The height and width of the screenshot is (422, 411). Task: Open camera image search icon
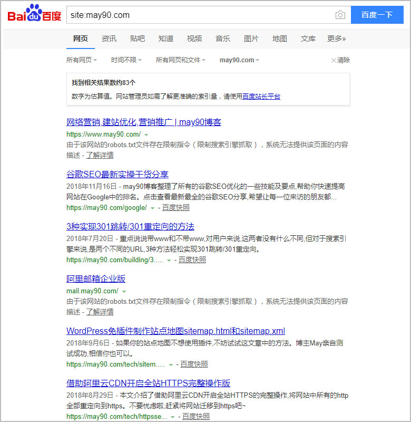pyautogui.click(x=340, y=15)
